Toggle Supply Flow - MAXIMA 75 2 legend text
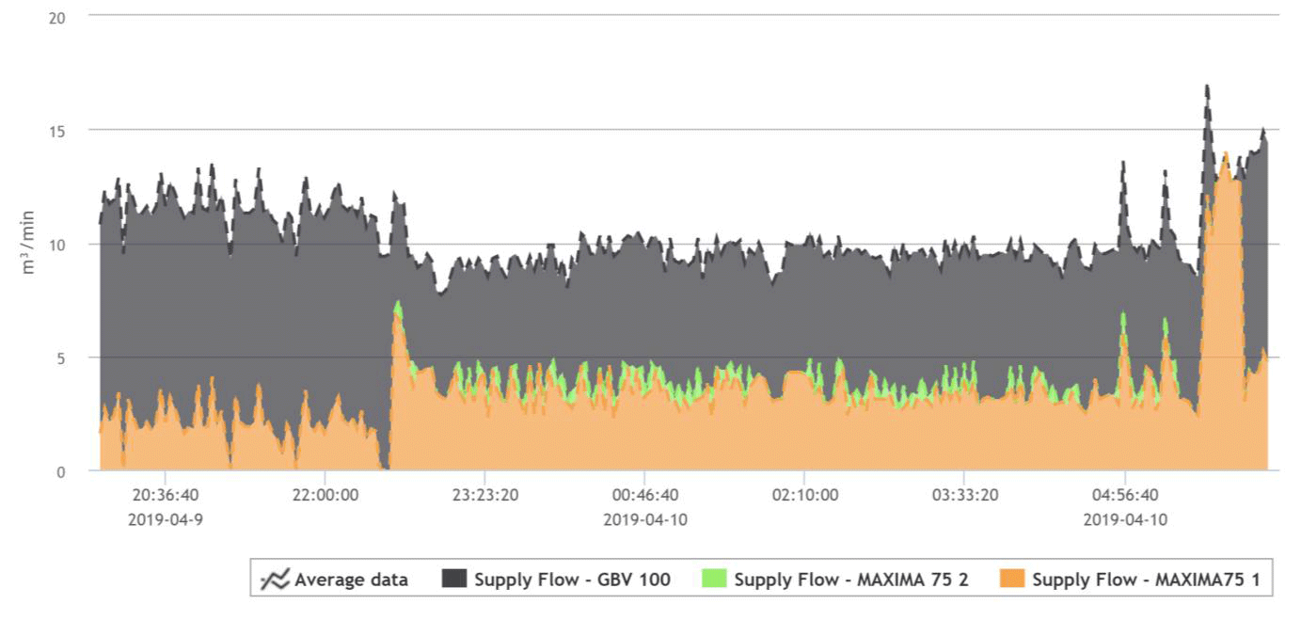The width and height of the screenshot is (1301, 620). 850,580
